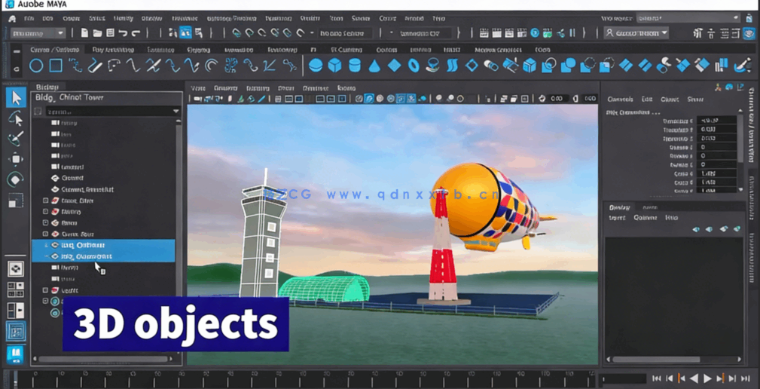
Task: Choose the Paint brush tool in toolbox
Action: [16, 139]
